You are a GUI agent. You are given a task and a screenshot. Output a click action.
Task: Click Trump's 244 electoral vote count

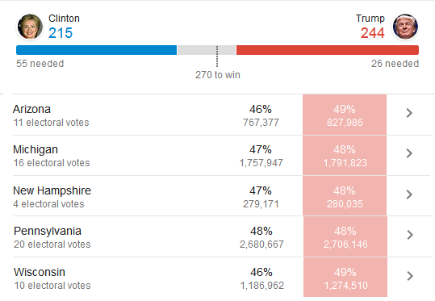(x=373, y=33)
